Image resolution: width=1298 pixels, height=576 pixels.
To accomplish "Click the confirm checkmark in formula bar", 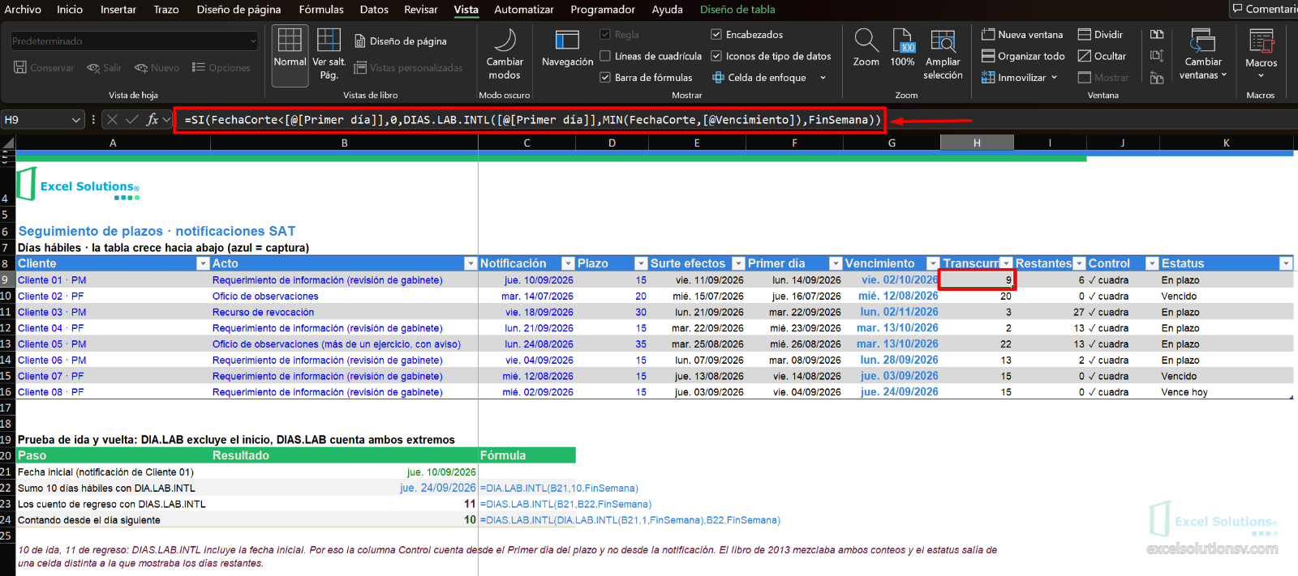I will tap(131, 120).
